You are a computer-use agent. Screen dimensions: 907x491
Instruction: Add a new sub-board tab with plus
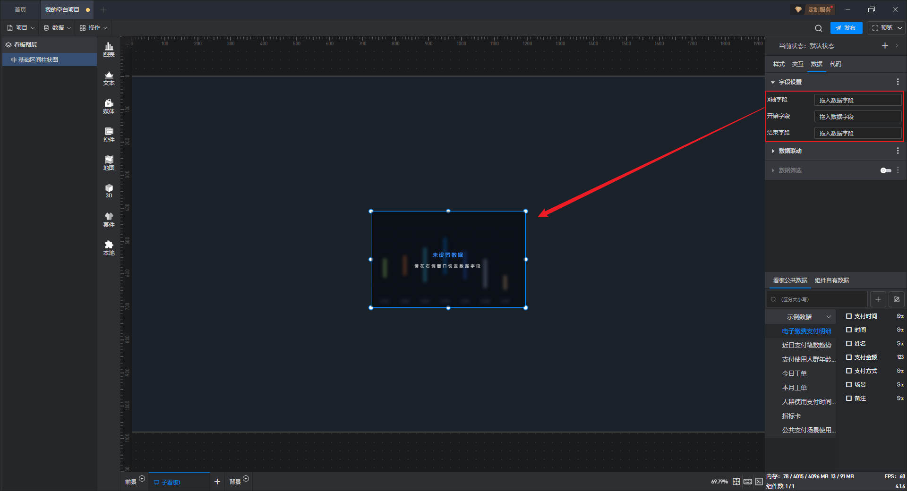click(217, 482)
